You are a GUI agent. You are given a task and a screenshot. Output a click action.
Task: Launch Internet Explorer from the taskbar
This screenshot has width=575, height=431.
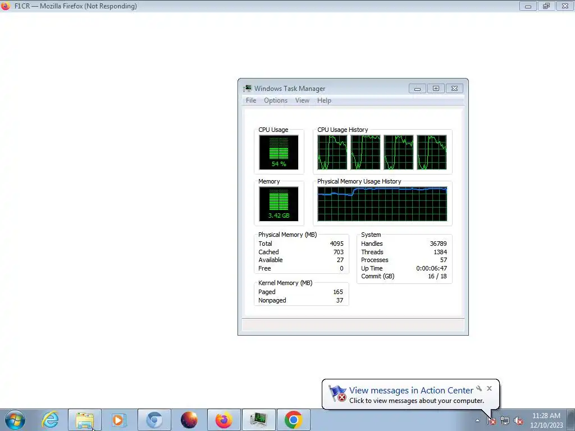(x=50, y=420)
